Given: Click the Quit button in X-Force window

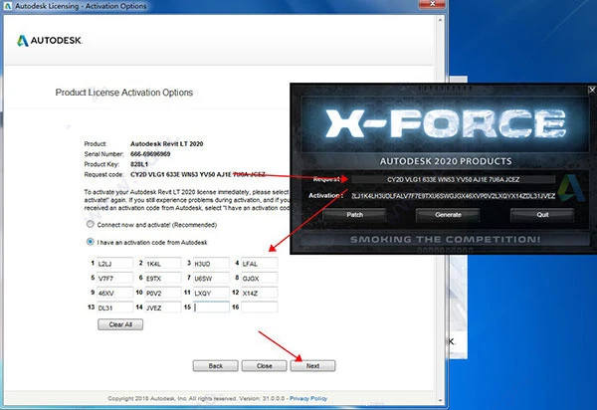Looking at the screenshot, I should (x=542, y=215).
